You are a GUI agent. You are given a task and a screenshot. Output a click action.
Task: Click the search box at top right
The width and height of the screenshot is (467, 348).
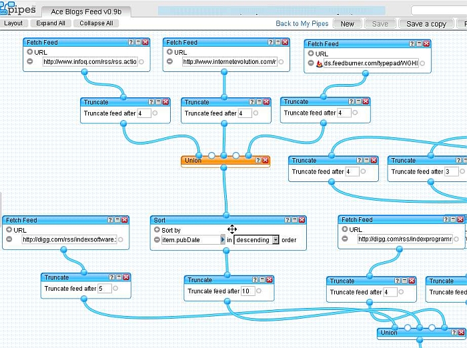(439, 10)
